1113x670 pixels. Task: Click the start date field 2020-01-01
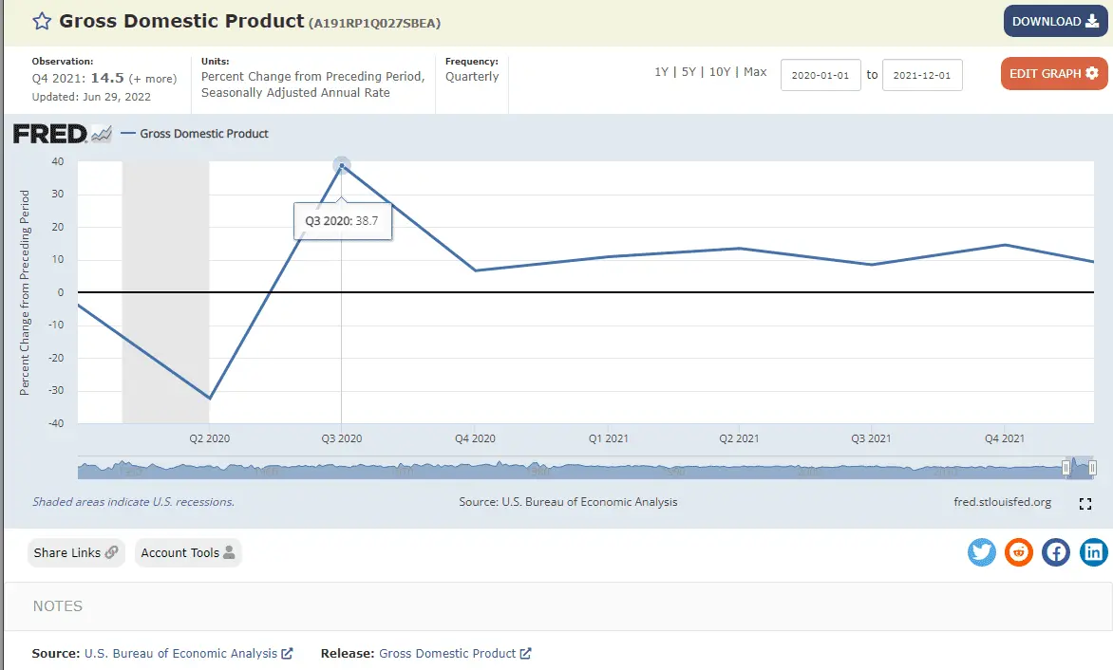pyautogui.click(x=821, y=75)
